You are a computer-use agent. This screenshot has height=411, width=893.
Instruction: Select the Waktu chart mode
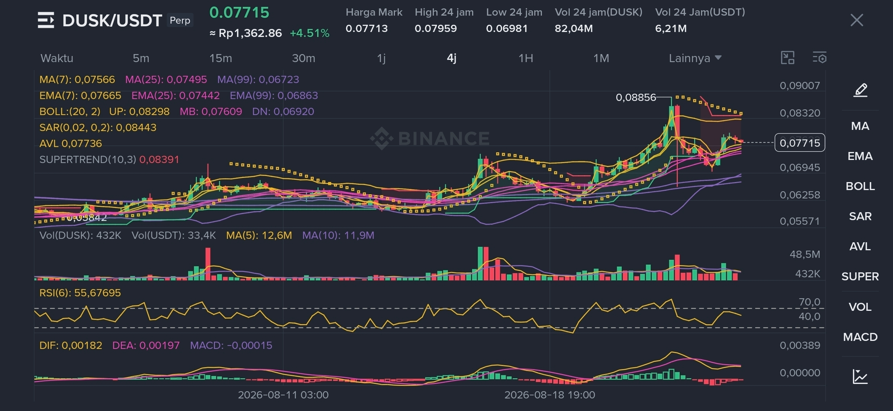(57, 58)
